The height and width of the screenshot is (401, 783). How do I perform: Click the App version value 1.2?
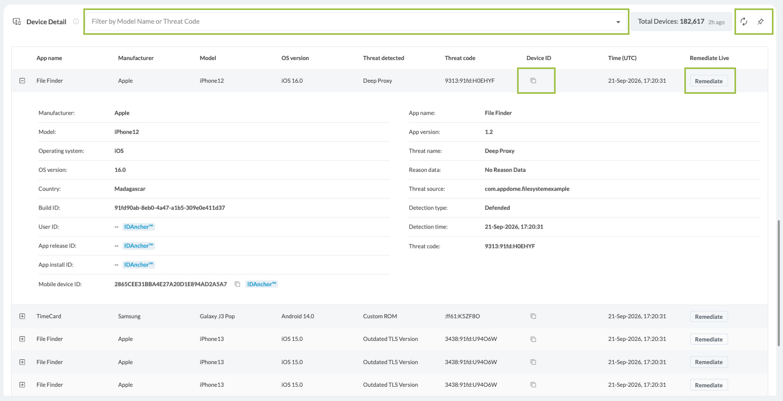(x=489, y=132)
